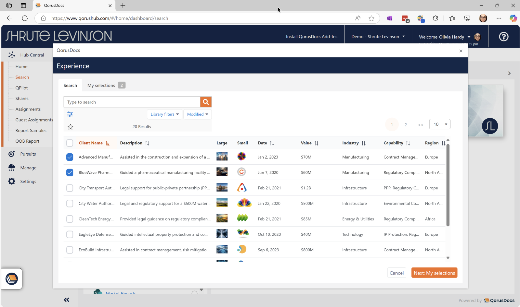This screenshot has height=307, width=520.
Task: Click the Pursuits target icon
Action: [x=12, y=154]
